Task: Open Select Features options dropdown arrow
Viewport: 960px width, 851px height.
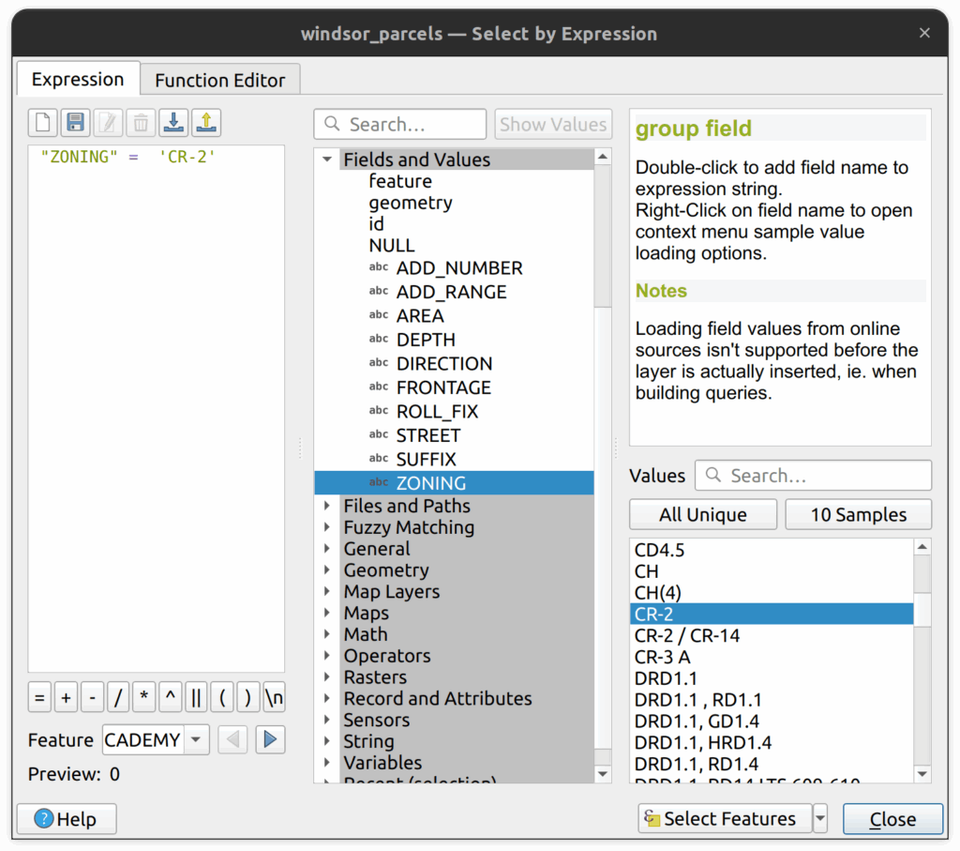Action: coord(820,819)
